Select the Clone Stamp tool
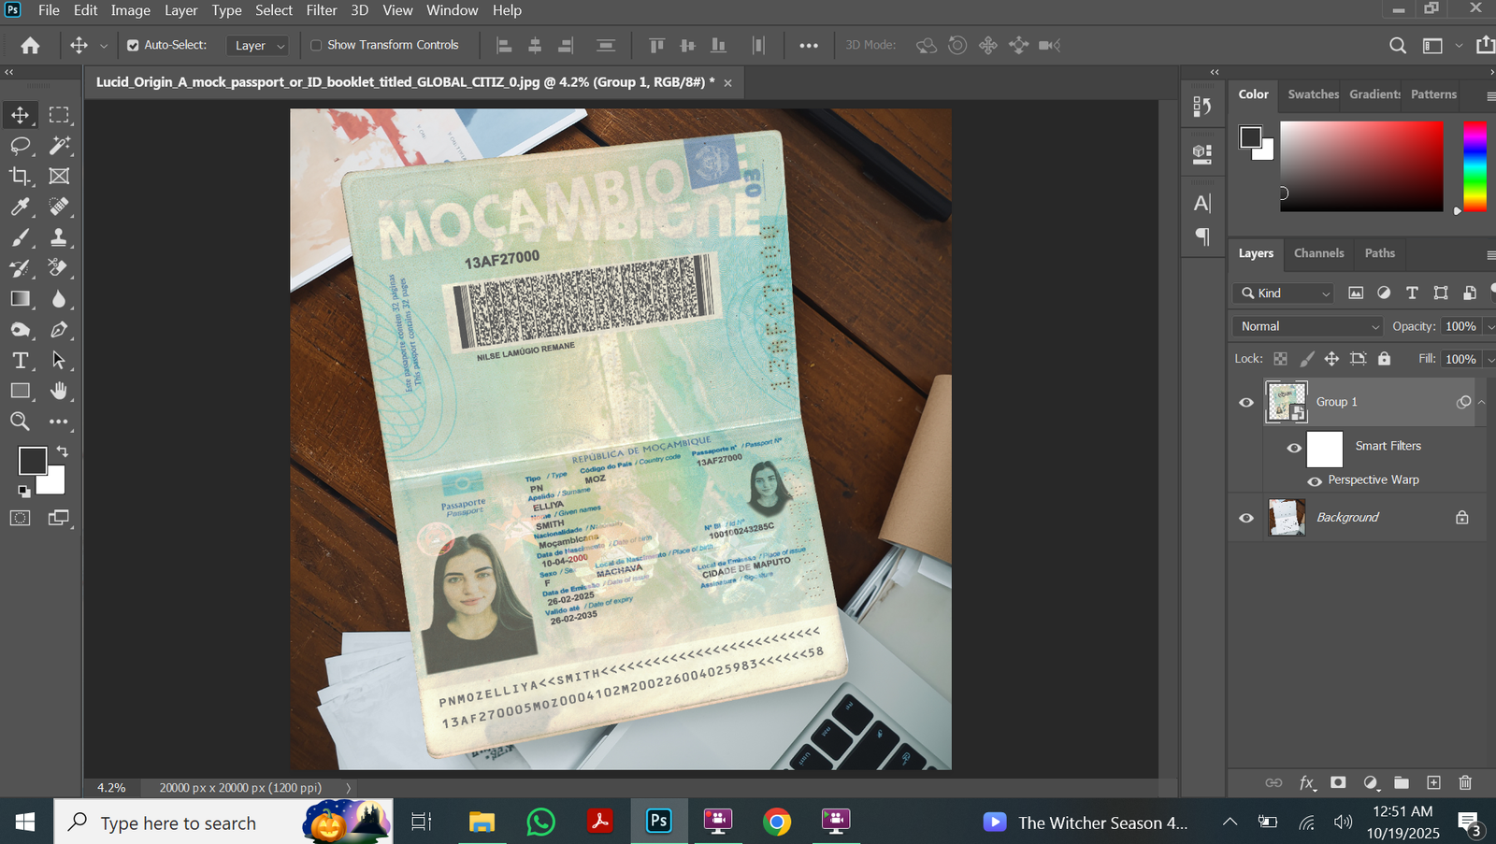Image resolution: width=1496 pixels, height=844 pixels. [59, 237]
